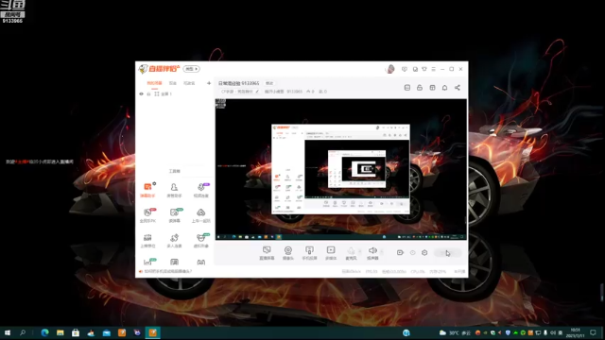605x340 pixels.
Task: Click the record video icon
Action: [x=400, y=252]
